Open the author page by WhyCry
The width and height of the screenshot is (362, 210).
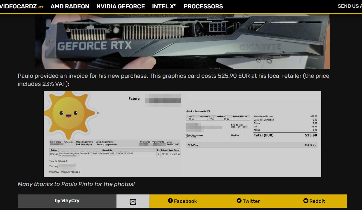tap(67, 201)
